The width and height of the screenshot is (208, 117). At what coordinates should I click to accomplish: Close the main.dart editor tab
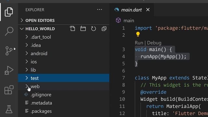tap(148, 10)
